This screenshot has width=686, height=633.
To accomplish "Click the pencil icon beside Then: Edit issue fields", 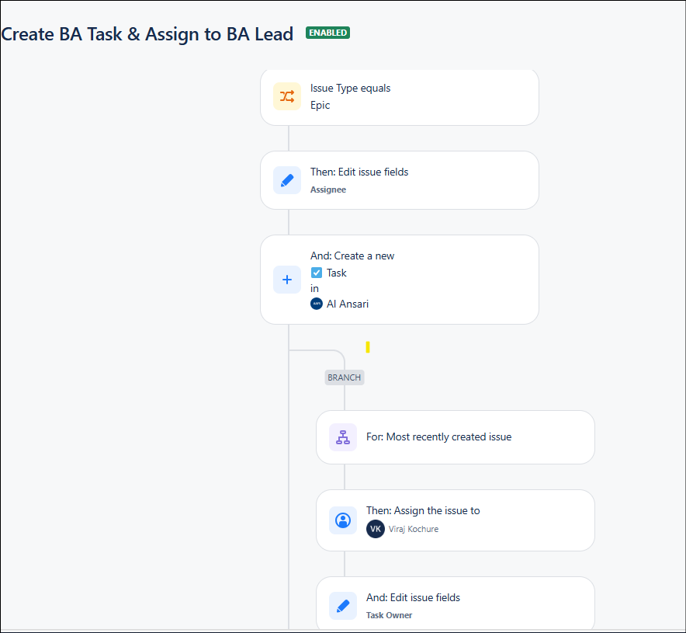I will pos(287,180).
